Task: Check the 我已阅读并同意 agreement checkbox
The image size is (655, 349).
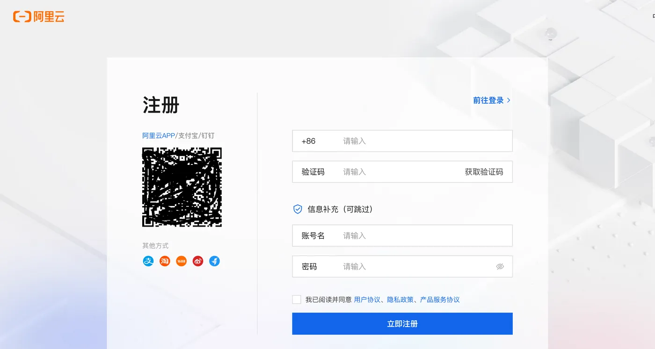Action: point(297,299)
